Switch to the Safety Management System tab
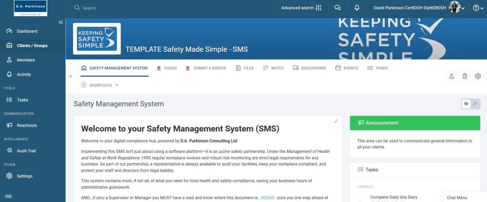The height and width of the screenshot is (202, 487). pyautogui.click(x=114, y=68)
